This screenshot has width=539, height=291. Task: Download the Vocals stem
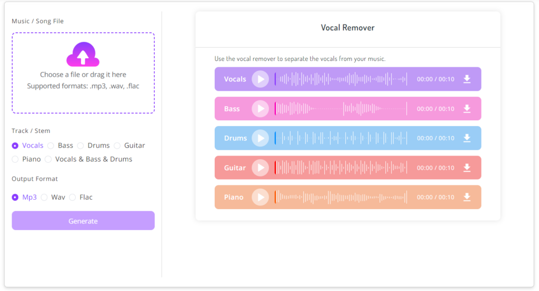click(466, 79)
